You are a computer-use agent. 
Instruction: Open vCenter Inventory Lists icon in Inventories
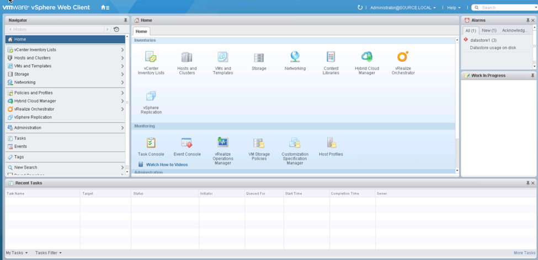(151, 57)
